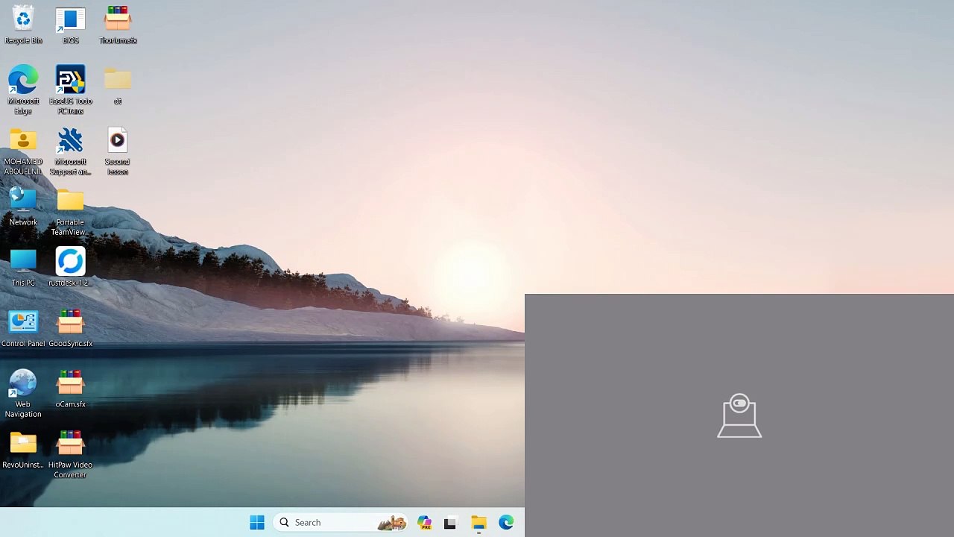Screen dimensions: 954x537
Task: Open Task View from the taskbar
Action: (450, 523)
